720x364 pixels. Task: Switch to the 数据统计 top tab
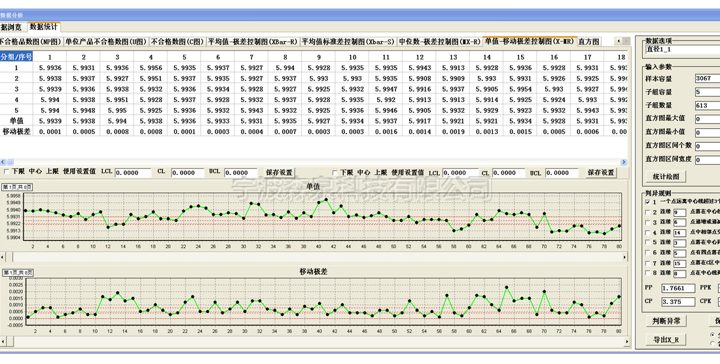point(44,27)
